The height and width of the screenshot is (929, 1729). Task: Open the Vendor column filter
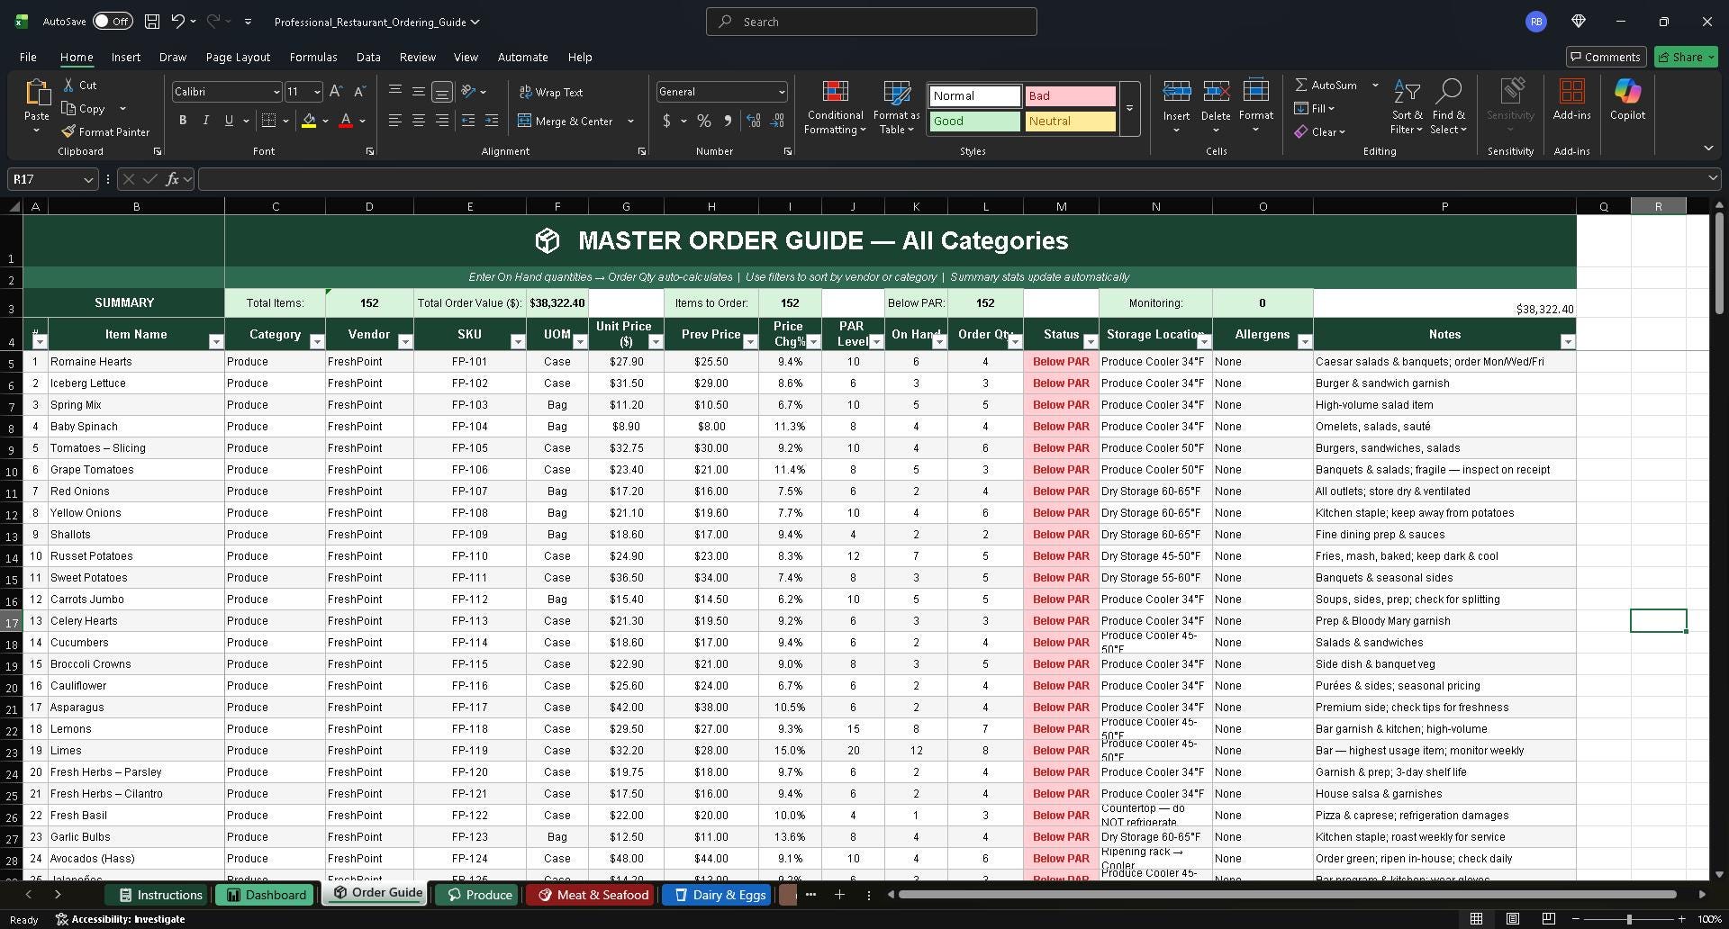coord(404,342)
